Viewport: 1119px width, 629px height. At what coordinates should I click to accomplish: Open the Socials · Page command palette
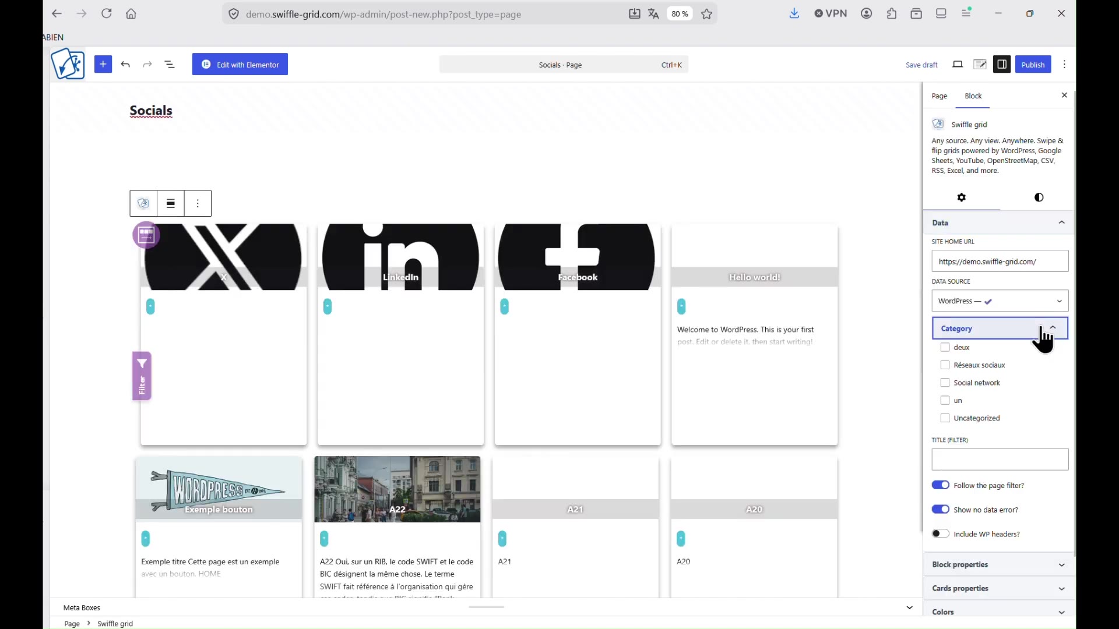pyautogui.click(x=564, y=65)
